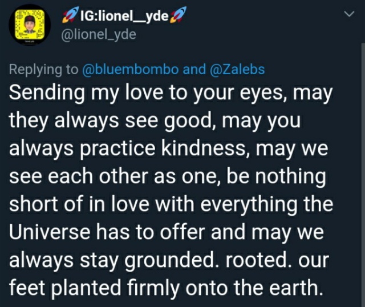Open the IG:lionel__yde display name
This screenshot has height=307, width=365.
tap(124, 16)
